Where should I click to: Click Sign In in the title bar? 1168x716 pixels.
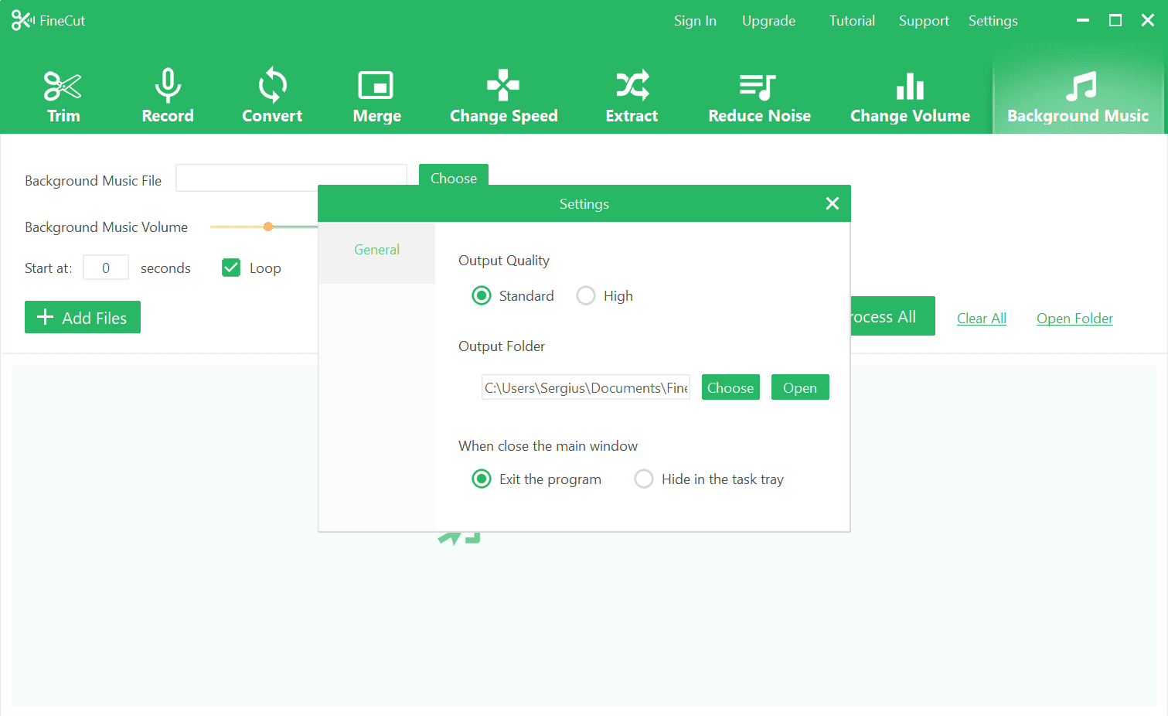[695, 21]
